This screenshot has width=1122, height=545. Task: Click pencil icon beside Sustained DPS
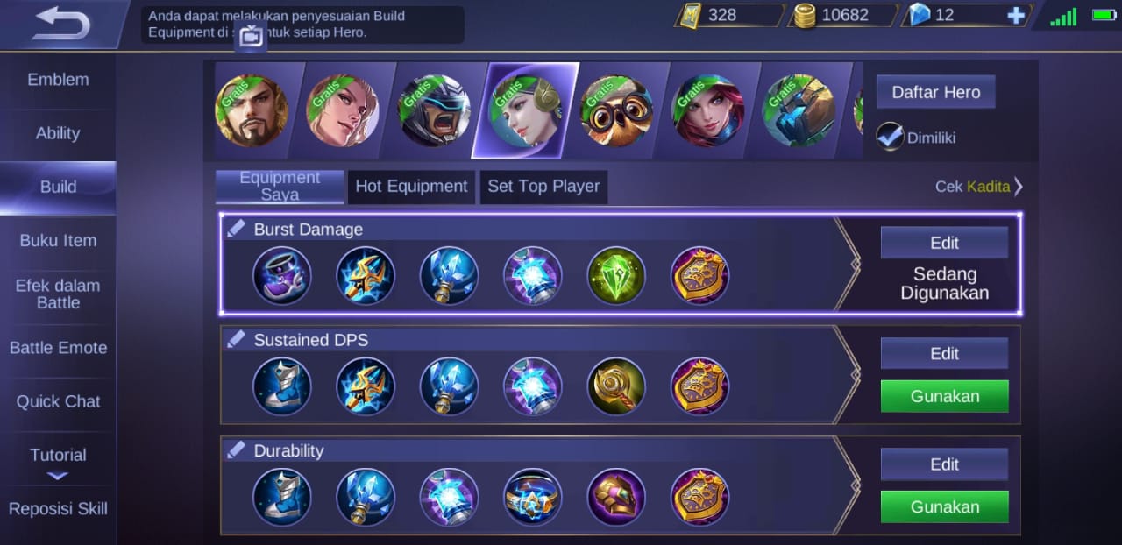tap(236, 339)
